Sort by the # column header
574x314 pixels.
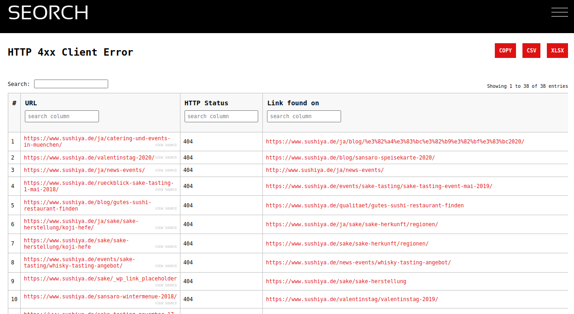coord(14,103)
